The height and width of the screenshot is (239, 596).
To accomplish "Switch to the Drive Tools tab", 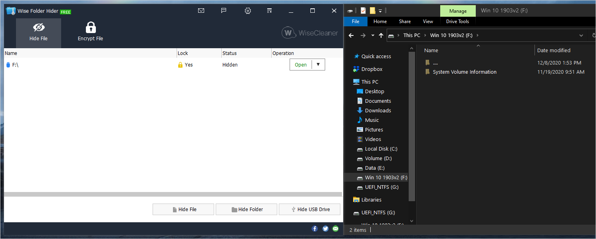I will (x=457, y=21).
